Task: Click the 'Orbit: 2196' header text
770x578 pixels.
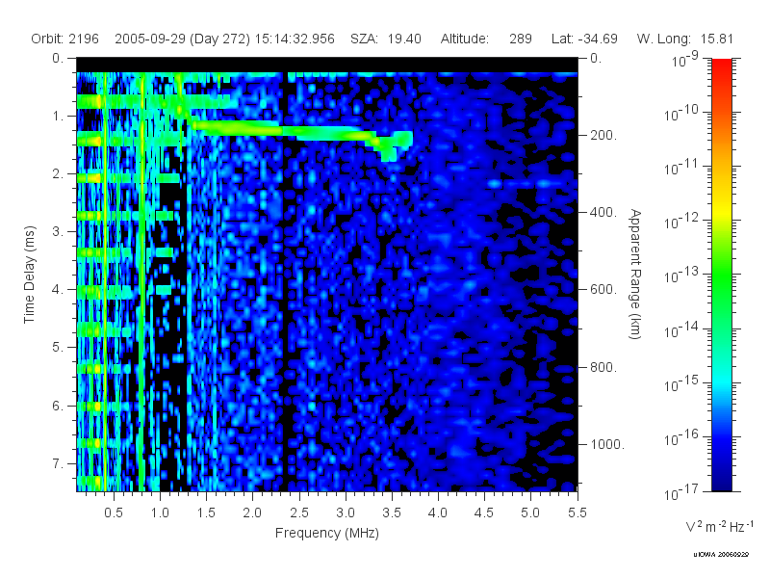Action: (64, 39)
